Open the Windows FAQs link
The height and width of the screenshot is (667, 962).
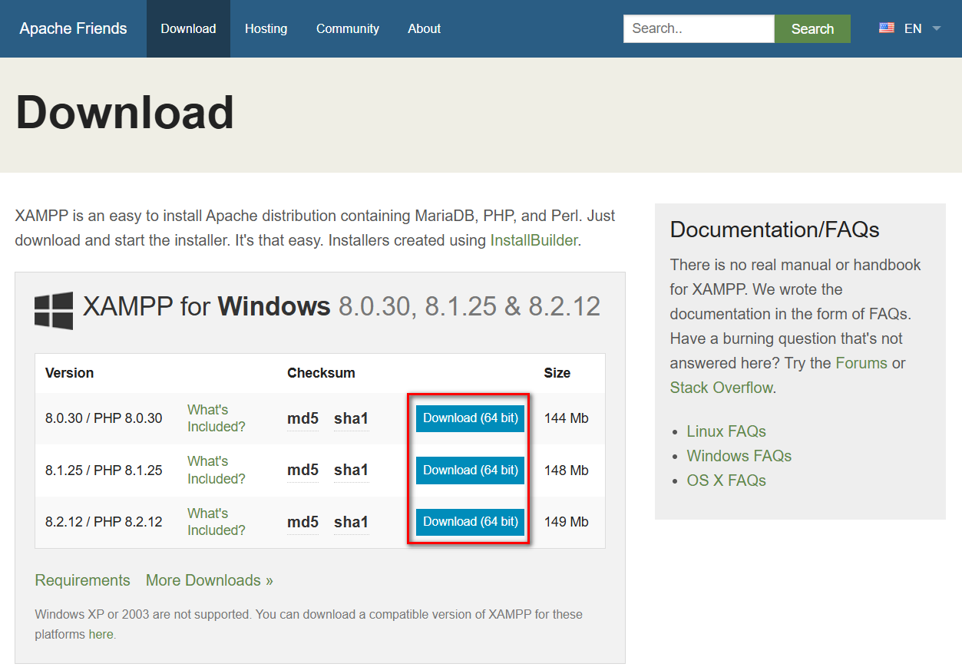click(x=739, y=456)
